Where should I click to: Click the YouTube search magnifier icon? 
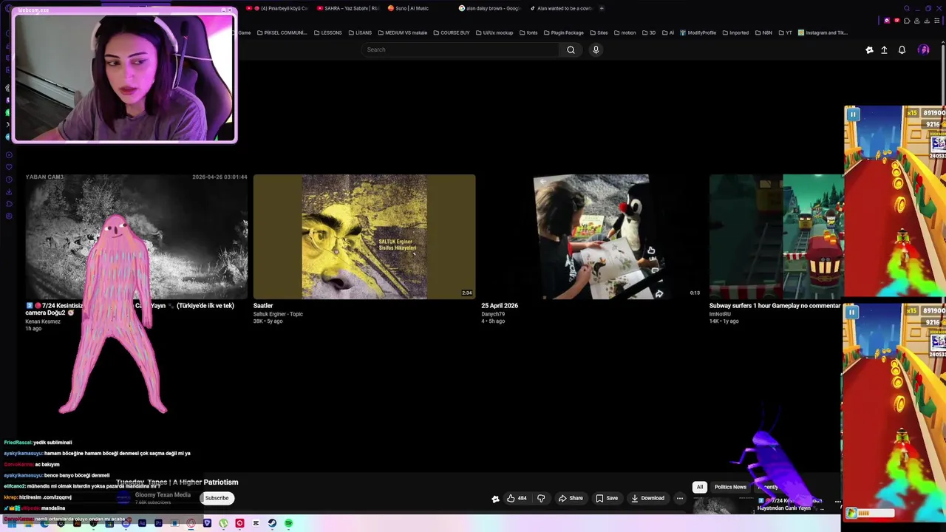(571, 50)
